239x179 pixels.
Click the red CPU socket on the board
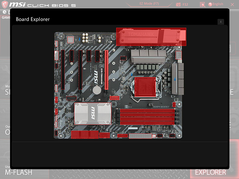(145, 87)
